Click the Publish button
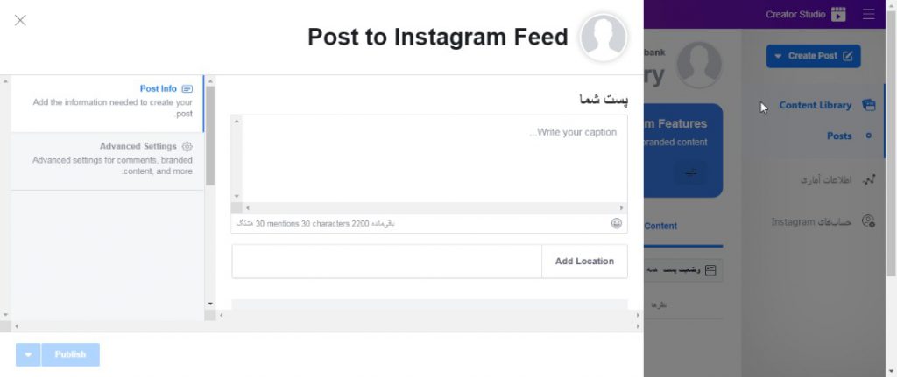The image size is (897, 377). click(70, 355)
